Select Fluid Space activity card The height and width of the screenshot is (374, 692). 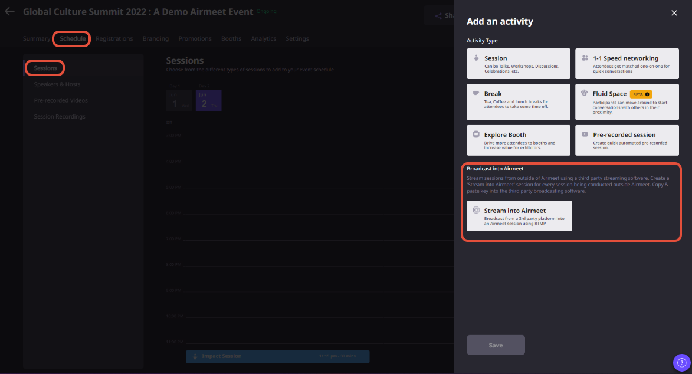(627, 102)
